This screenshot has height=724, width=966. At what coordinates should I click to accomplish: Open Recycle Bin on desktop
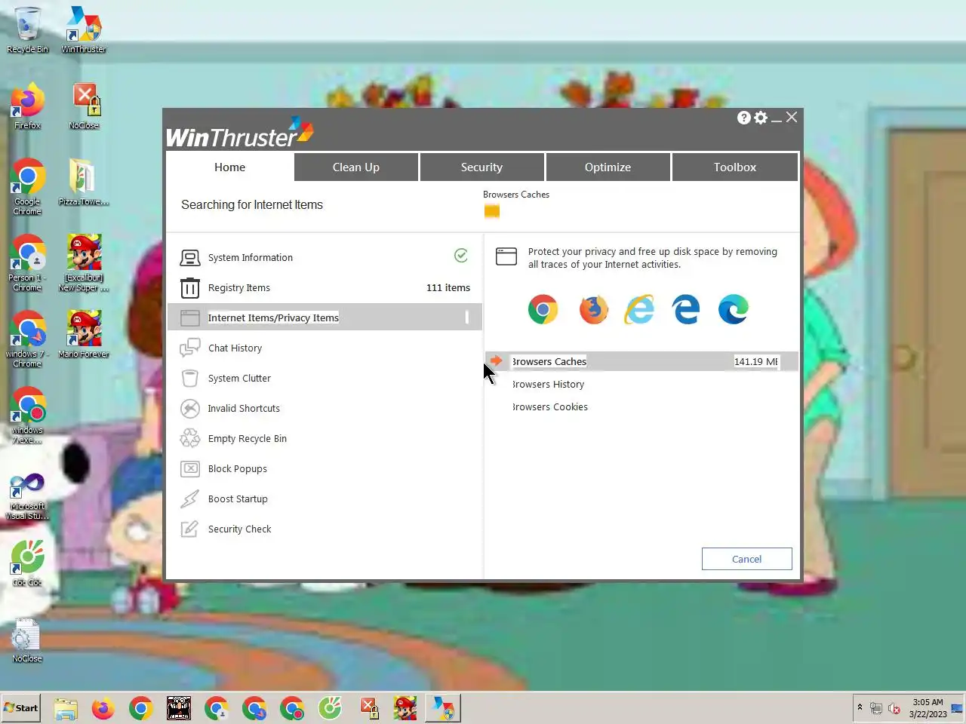(27, 30)
